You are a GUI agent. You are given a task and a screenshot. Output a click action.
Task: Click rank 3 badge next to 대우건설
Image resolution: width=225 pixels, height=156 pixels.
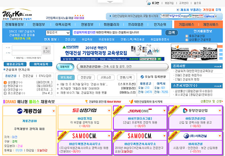coord(5,90)
